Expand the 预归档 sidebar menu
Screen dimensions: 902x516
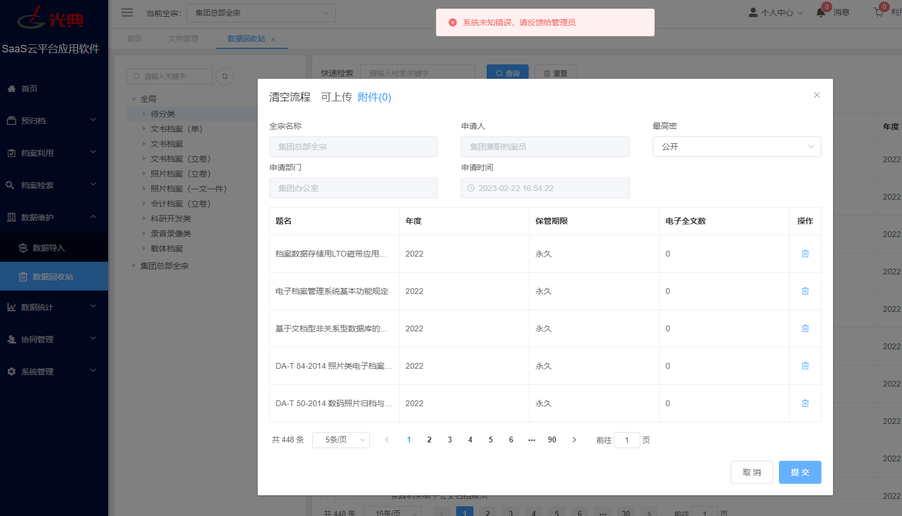(x=54, y=121)
